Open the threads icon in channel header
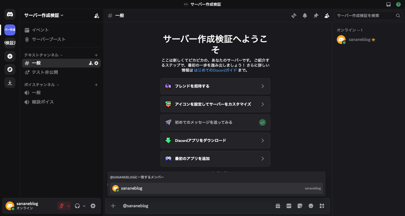Viewport: 405px width, 216px height. tap(294, 16)
